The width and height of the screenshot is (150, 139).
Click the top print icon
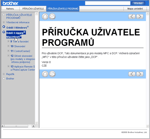[x=52, y=16]
